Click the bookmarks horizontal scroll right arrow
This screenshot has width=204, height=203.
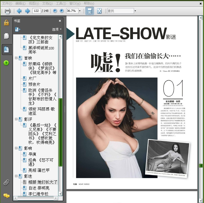pyautogui.click(x=56, y=198)
